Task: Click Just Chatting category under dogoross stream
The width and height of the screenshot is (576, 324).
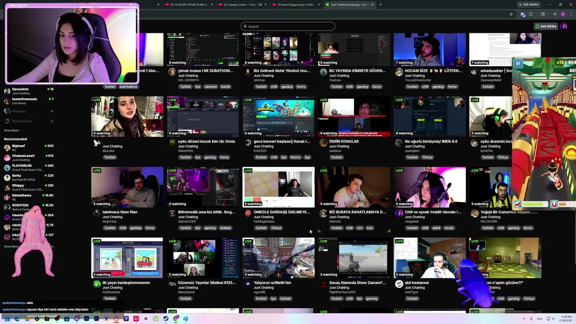Action: [112, 217]
